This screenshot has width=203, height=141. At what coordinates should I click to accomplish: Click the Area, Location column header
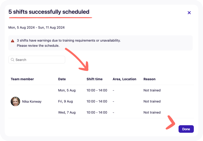pos(124,79)
